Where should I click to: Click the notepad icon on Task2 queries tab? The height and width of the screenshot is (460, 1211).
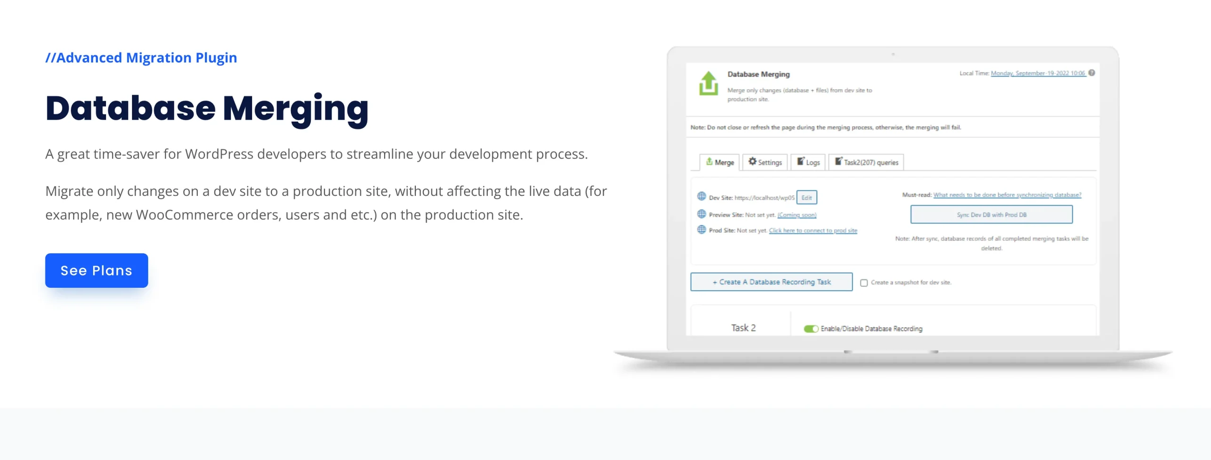(x=838, y=161)
